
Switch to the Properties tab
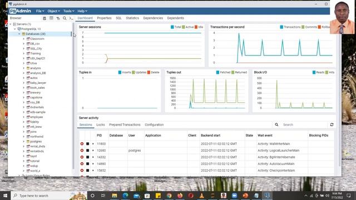[104, 18]
